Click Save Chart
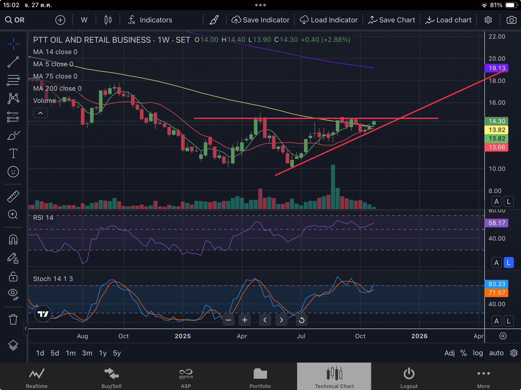This screenshot has width=521, height=390. [x=392, y=20]
